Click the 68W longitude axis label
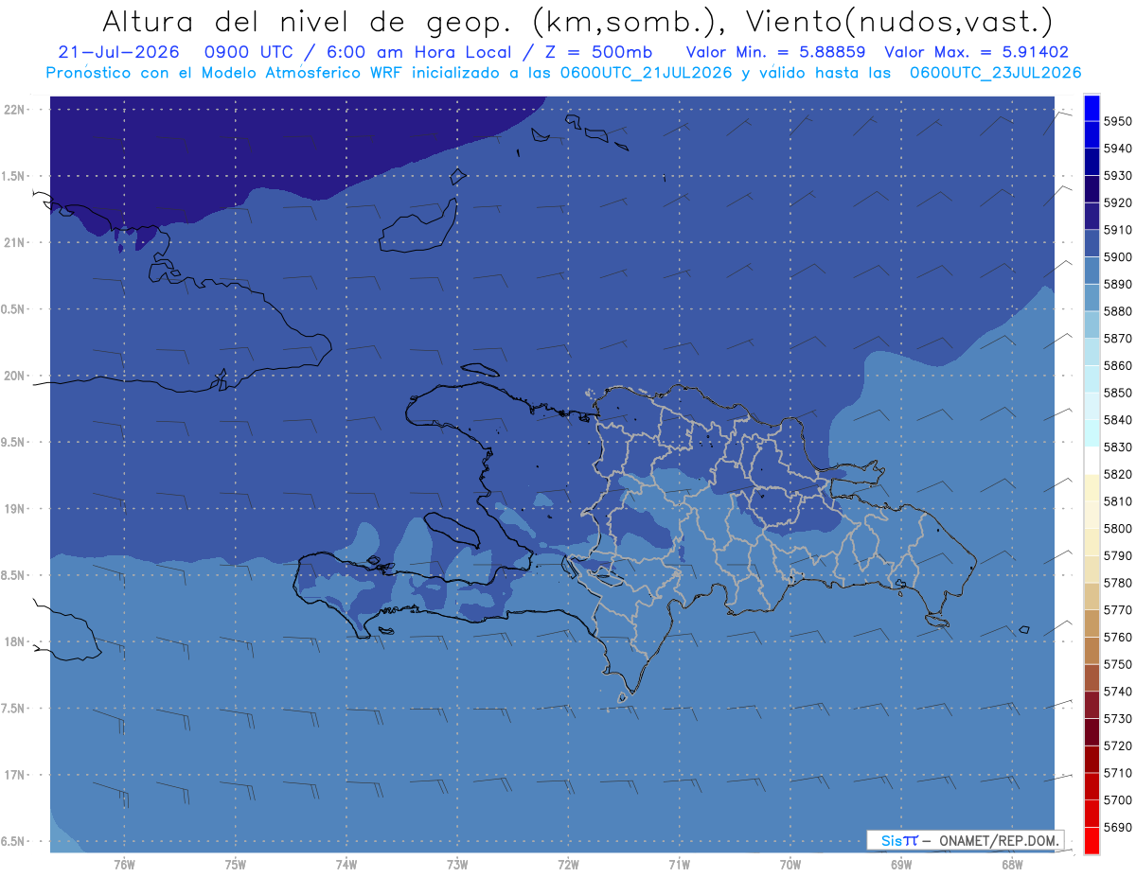This screenshot has height=877, width=1136. click(1011, 864)
